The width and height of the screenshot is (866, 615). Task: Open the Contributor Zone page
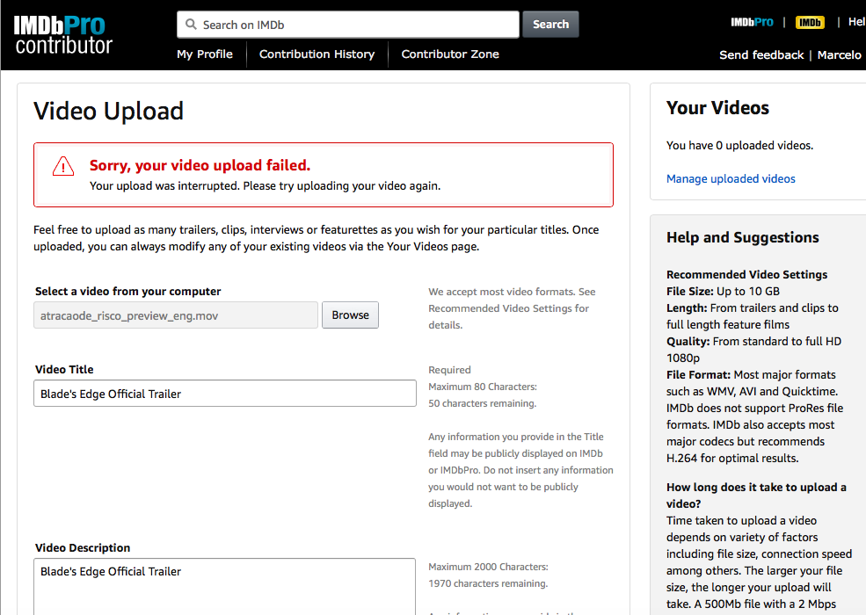point(450,54)
